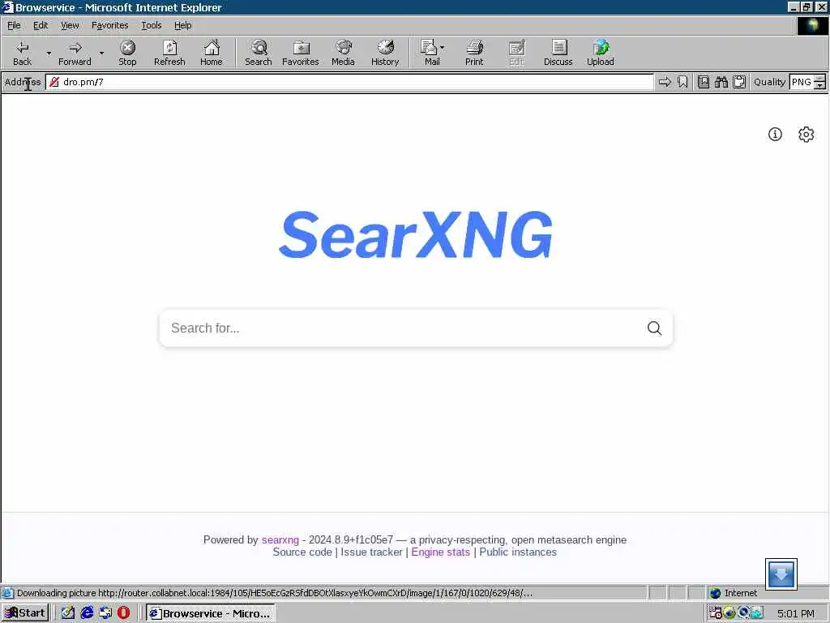Open the Tools menu
This screenshot has width=830, height=623.
click(152, 25)
